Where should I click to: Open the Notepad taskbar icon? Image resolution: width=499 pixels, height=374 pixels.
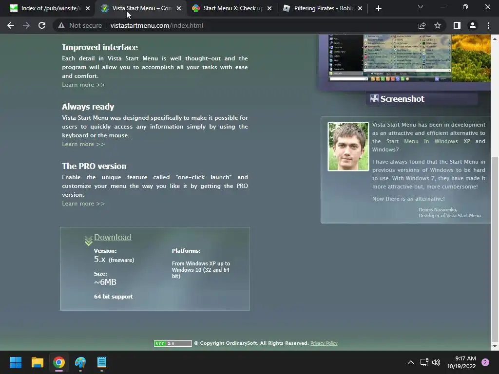102,362
